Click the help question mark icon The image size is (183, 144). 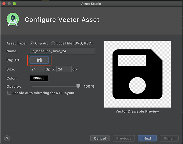pyautogui.click(x=7, y=138)
